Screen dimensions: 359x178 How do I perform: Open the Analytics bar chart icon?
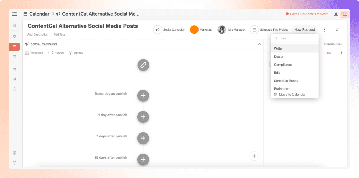(x=15, y=79)
